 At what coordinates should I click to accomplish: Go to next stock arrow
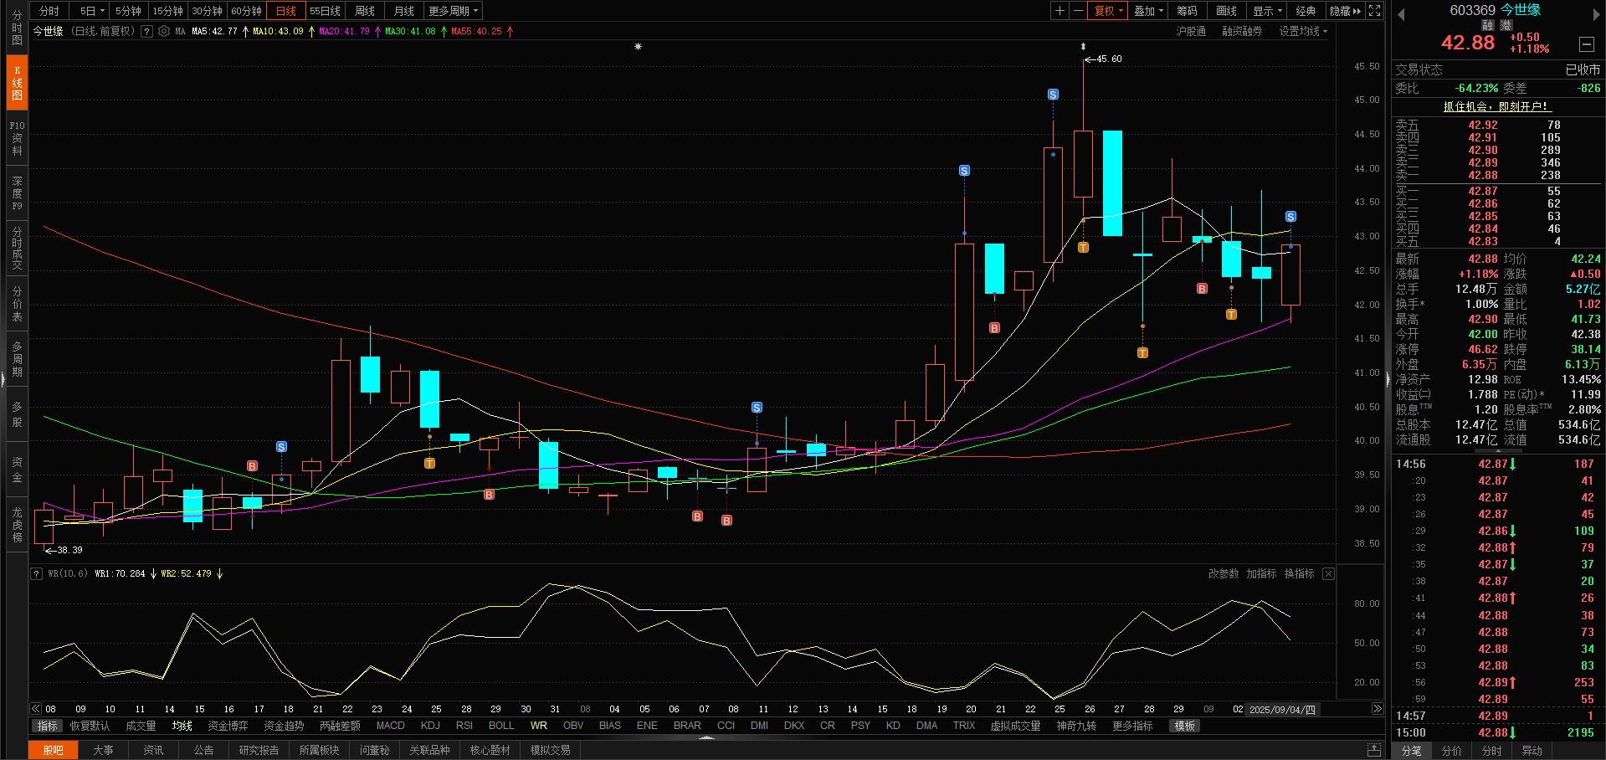(x=1595, y=14)
